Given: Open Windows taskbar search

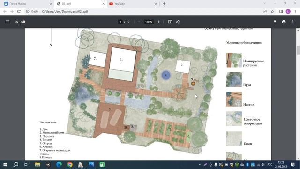Looking at the screenshot, I should [16, 165].
